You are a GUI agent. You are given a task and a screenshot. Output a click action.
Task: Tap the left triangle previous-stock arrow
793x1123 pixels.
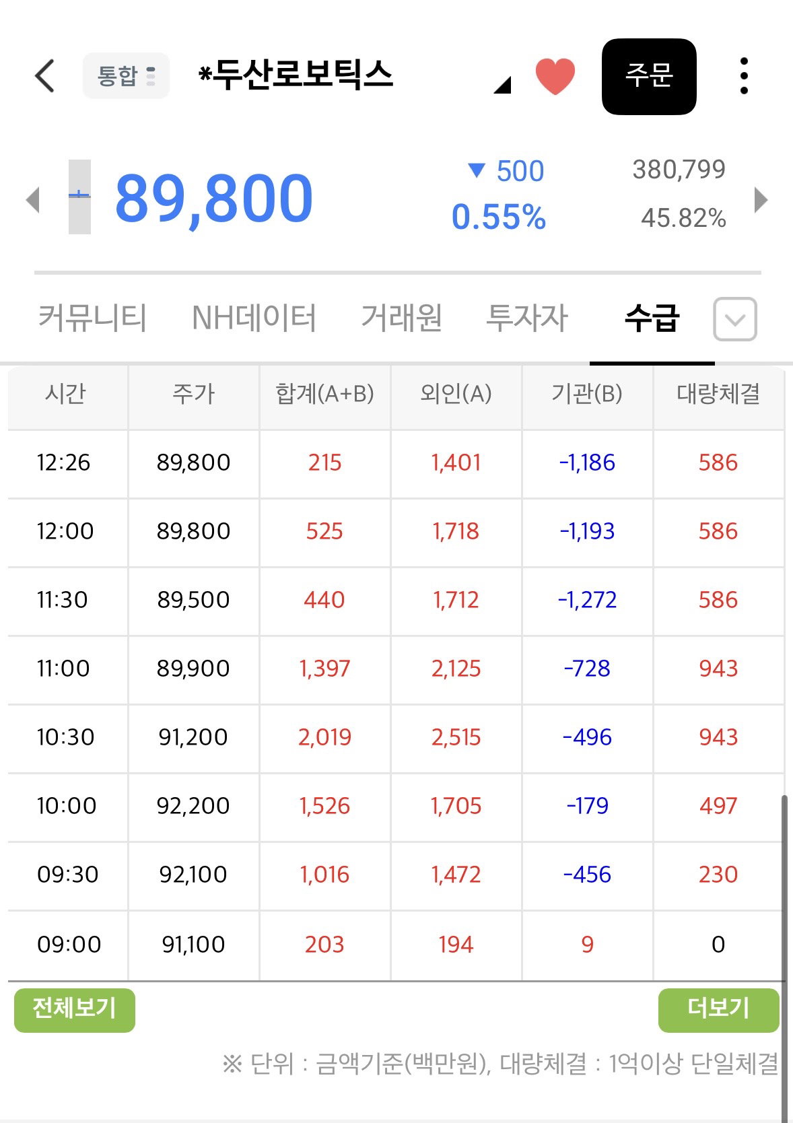[32, 200]
